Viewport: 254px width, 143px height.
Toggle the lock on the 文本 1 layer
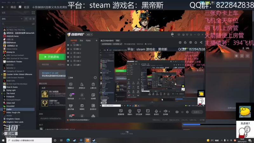[x=71, y=57]
